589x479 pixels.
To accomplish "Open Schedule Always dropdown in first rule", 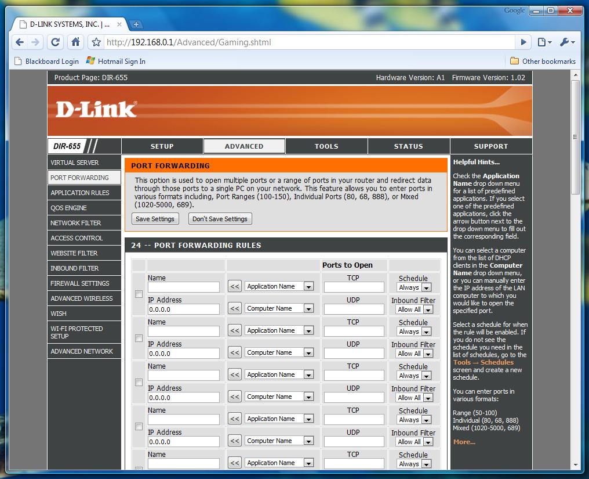I will point(414,287).
